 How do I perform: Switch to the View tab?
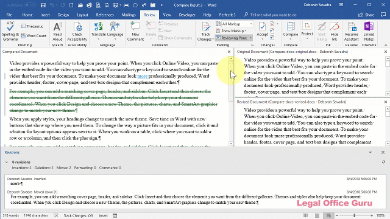coord(167,15)
